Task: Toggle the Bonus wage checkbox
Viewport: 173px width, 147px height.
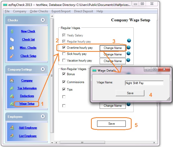Action: coord(64,74)
